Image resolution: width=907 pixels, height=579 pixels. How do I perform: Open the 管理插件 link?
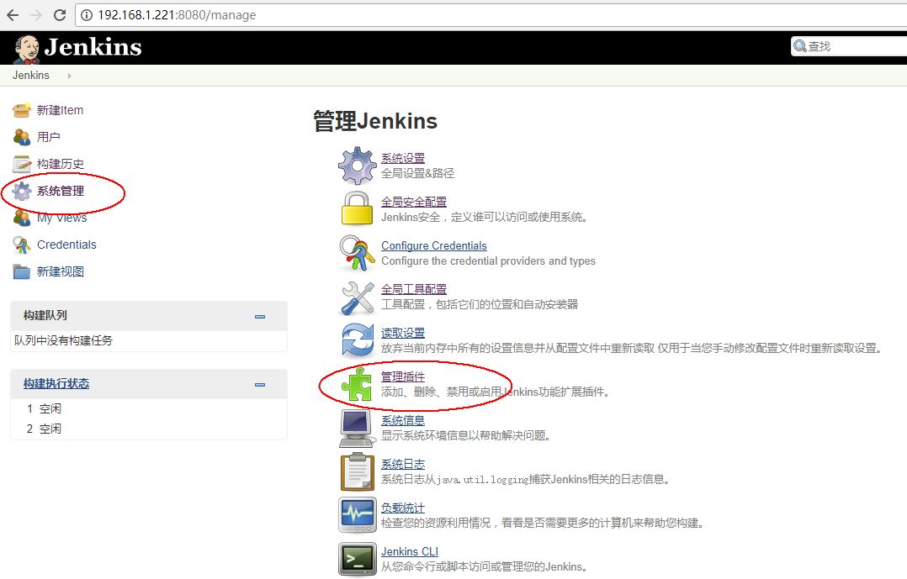click(x=402, y=376)
